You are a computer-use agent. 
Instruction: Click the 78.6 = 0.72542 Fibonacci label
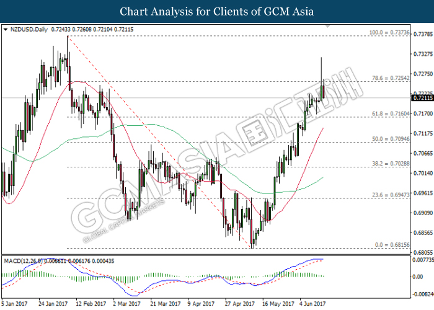(x=391, y=78)
